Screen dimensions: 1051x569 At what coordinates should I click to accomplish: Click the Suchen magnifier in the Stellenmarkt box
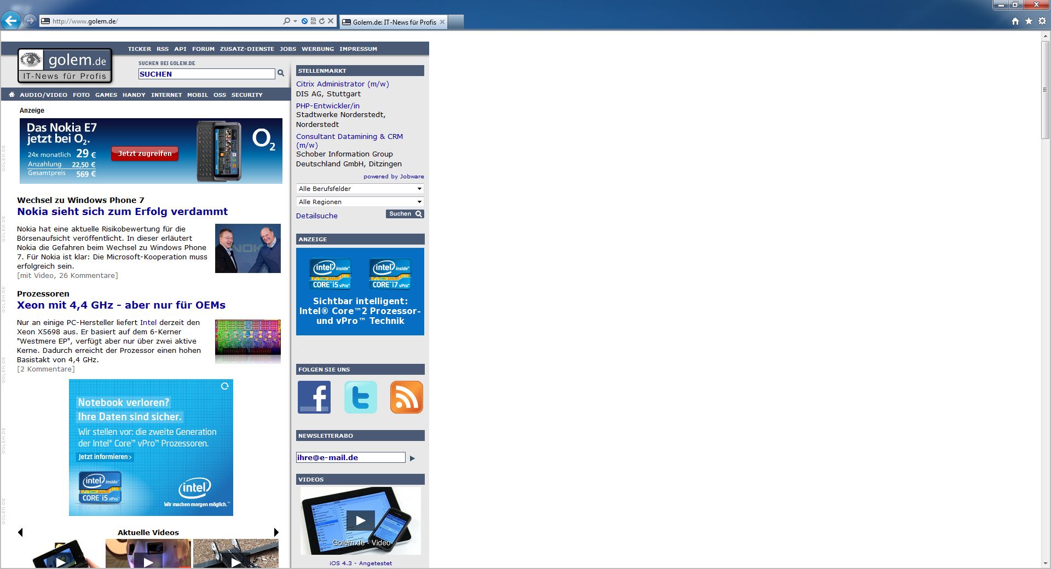tap(418, 214)
